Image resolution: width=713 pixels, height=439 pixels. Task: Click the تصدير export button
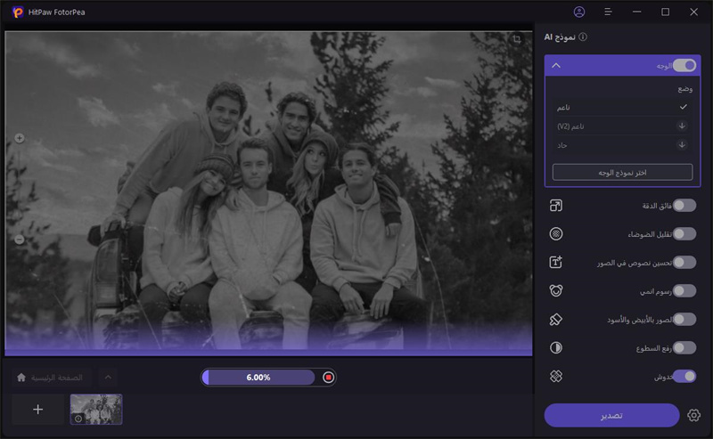[611, 415]
